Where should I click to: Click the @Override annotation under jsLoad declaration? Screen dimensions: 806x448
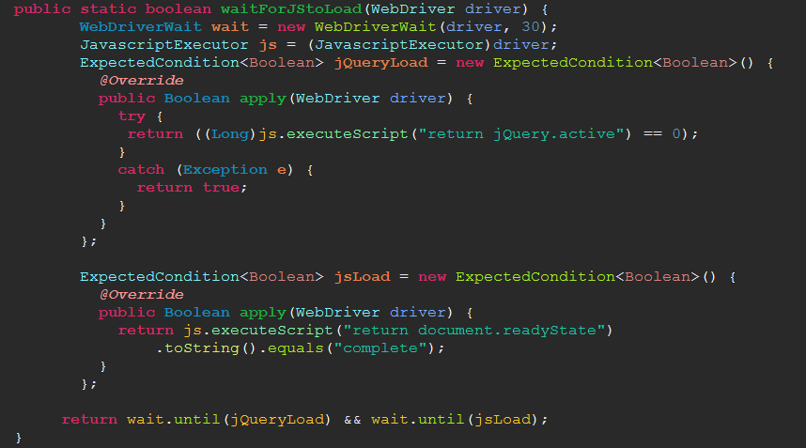[x=141, y=294]
